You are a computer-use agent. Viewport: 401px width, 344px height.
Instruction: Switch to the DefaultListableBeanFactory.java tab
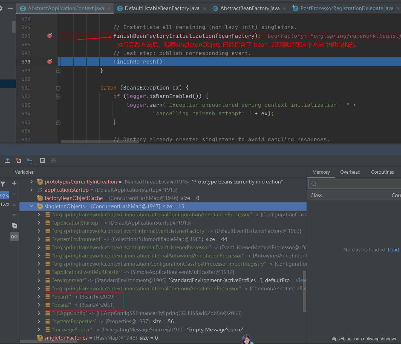(162, 8)
